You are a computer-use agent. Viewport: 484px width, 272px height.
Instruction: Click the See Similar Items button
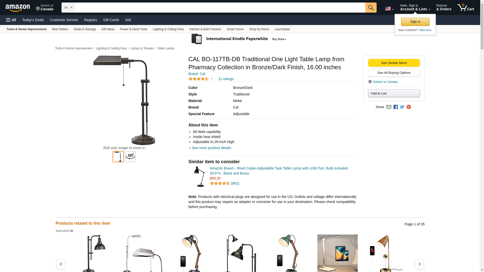(394, 63)
